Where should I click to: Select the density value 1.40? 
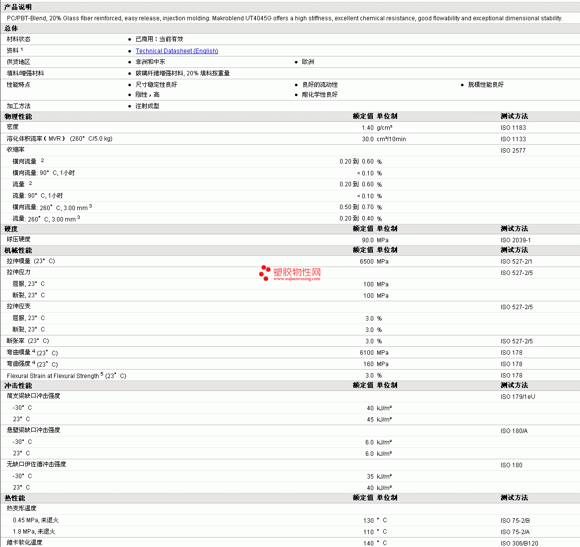pyautogui.click(x=368, y=128)
